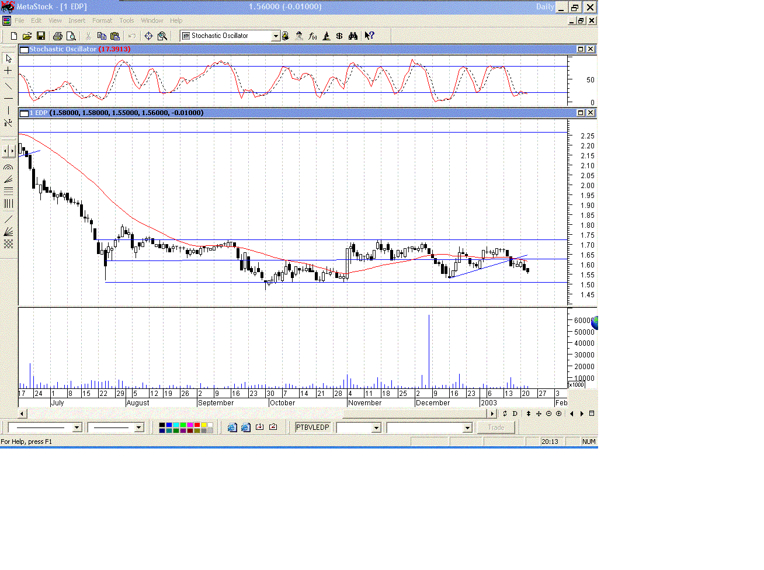The width and height of the screenshot is (764, 570).
Task: Click the Trade button
Action: 496,427
